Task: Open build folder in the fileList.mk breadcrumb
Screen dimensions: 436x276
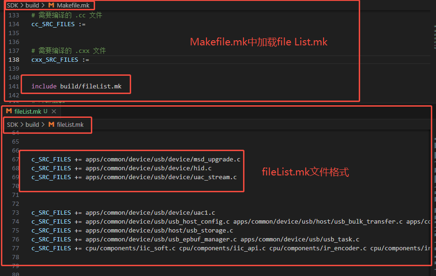Action: [x=32, y=125]
